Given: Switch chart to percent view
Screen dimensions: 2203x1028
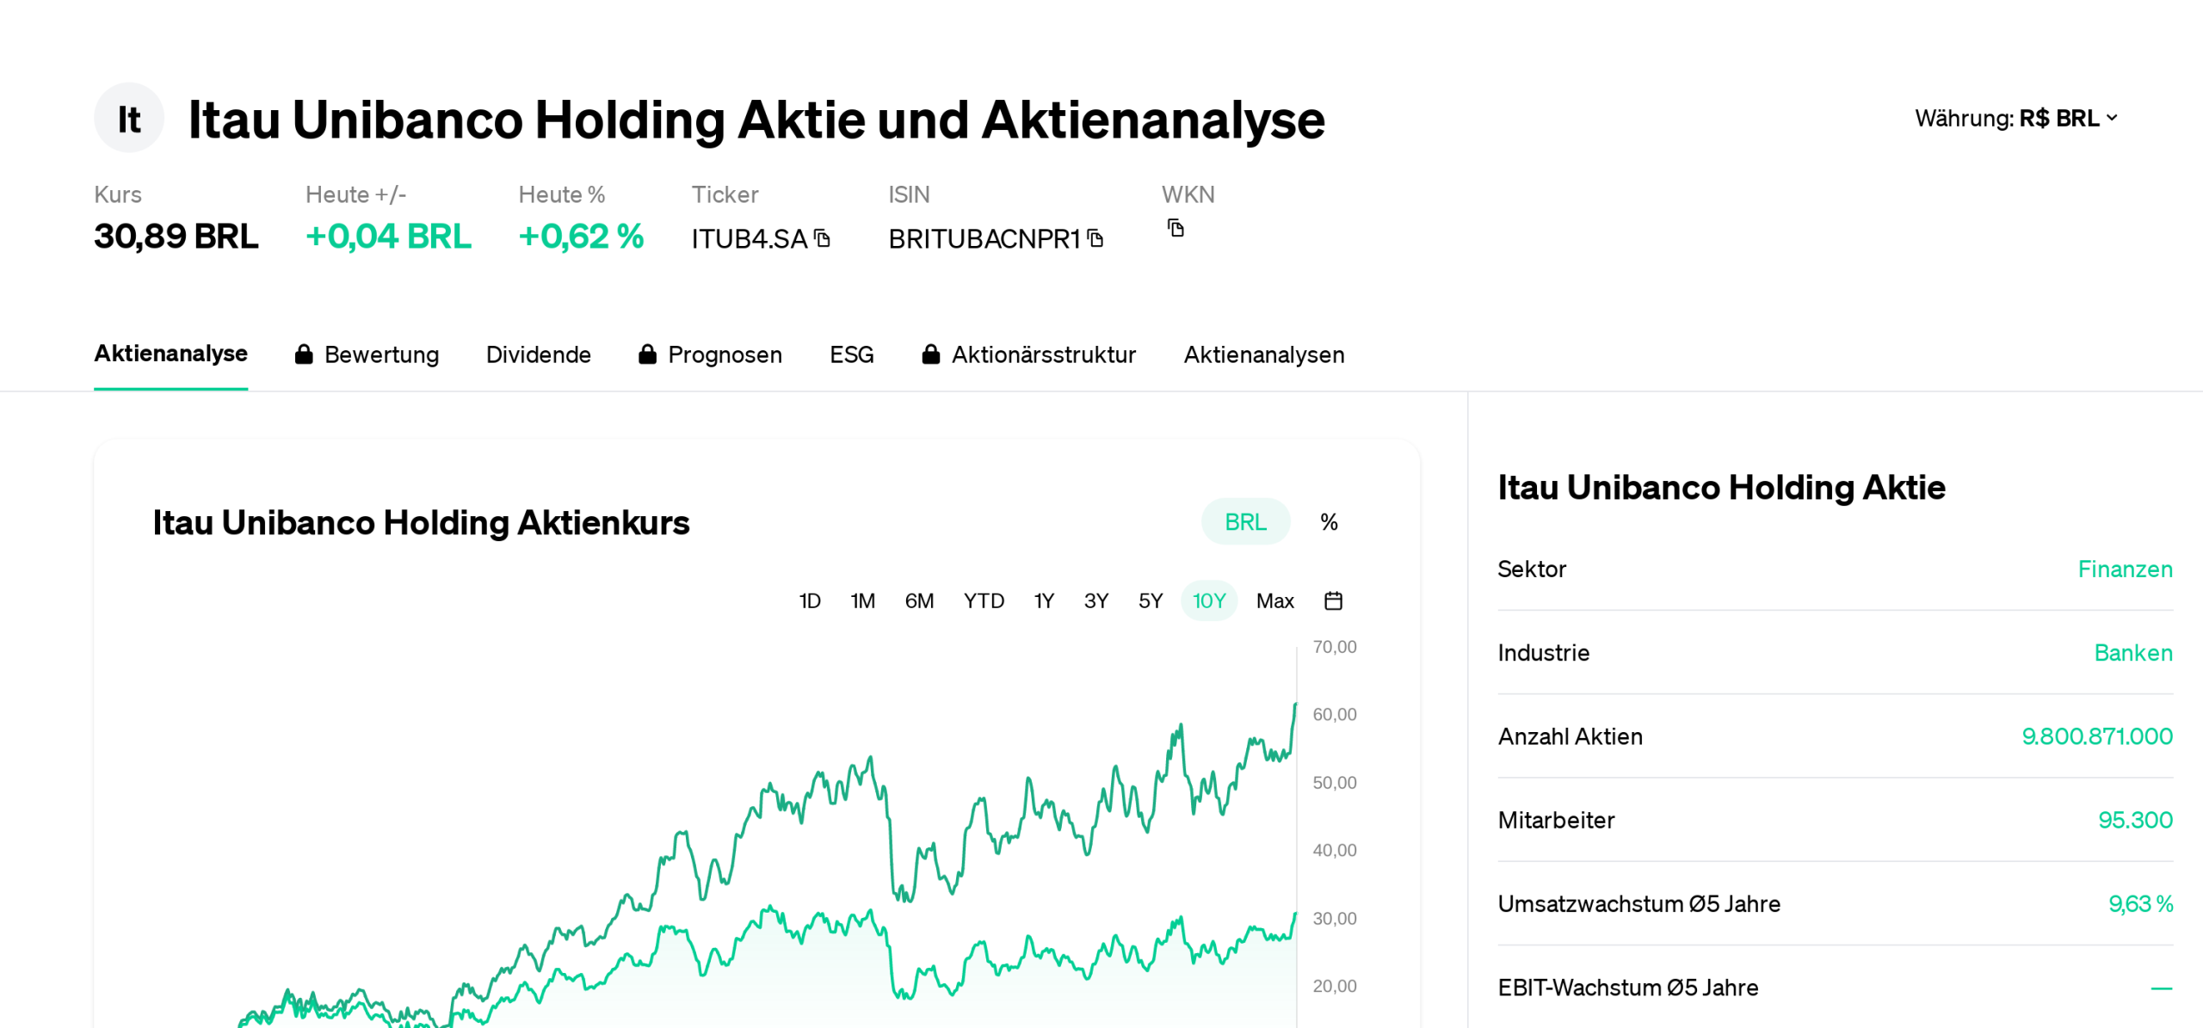Looking at the screenshot, I should [1329, 522].
